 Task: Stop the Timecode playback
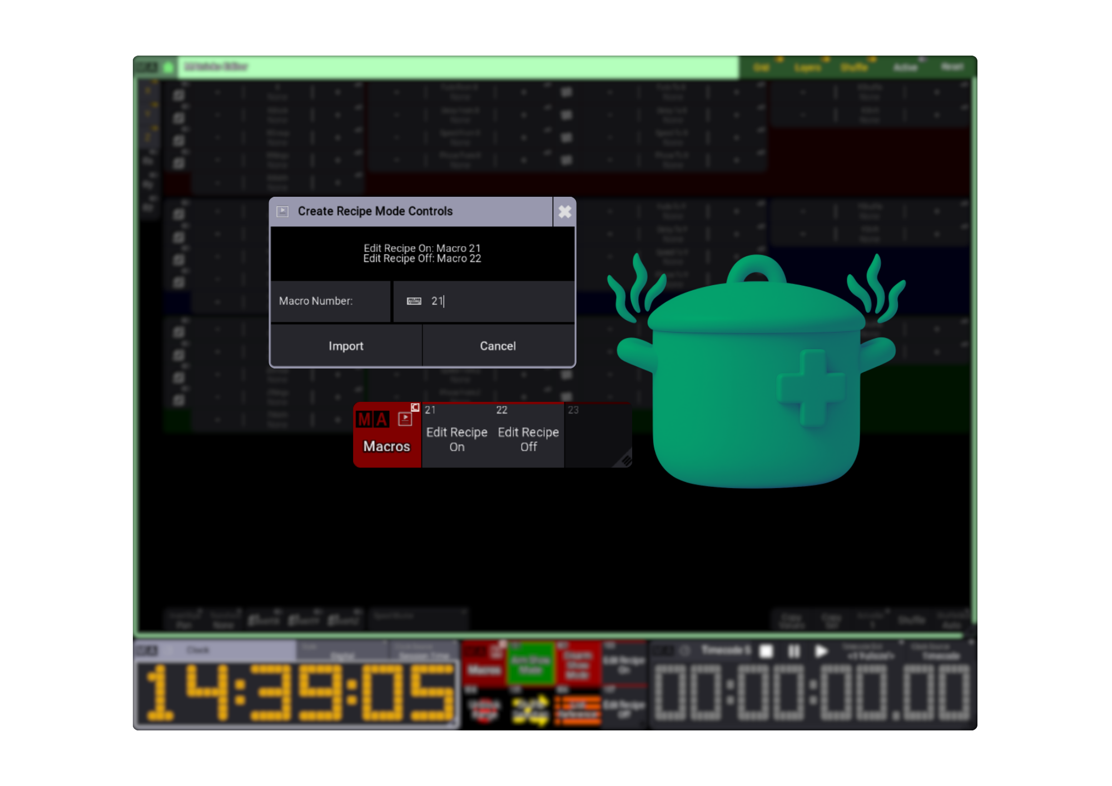coord(766,651)
